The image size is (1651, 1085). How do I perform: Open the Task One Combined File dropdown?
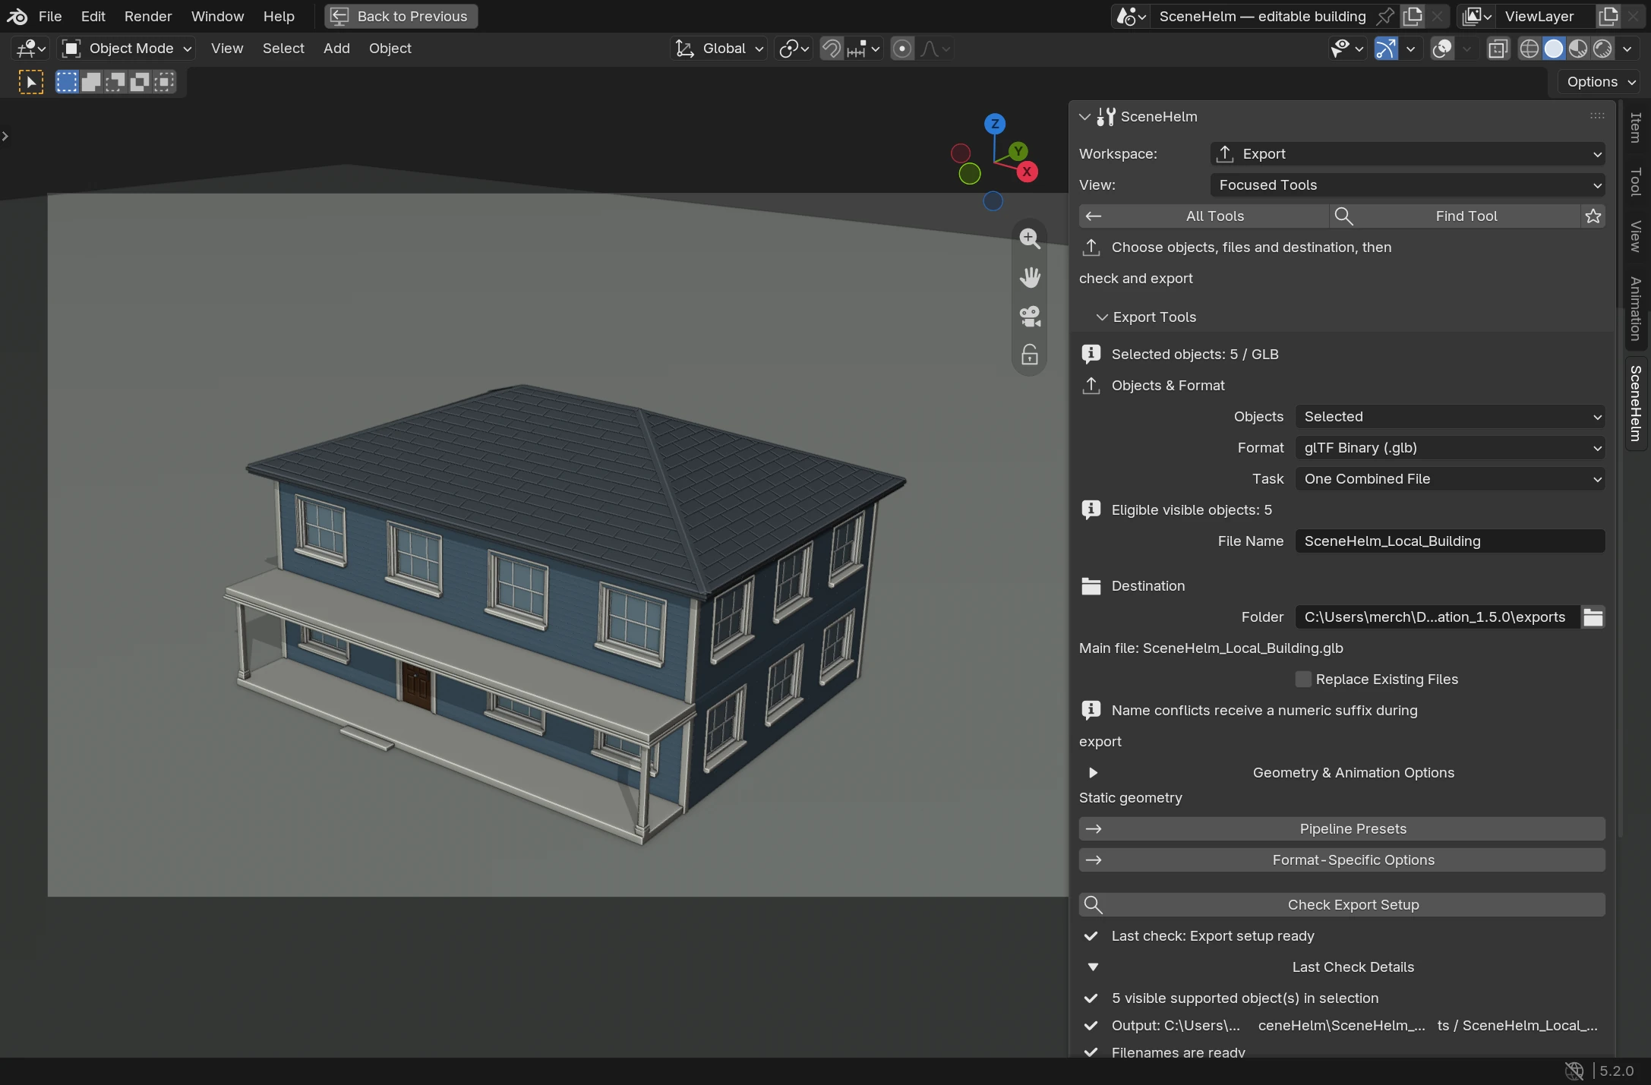(1450, 479)
